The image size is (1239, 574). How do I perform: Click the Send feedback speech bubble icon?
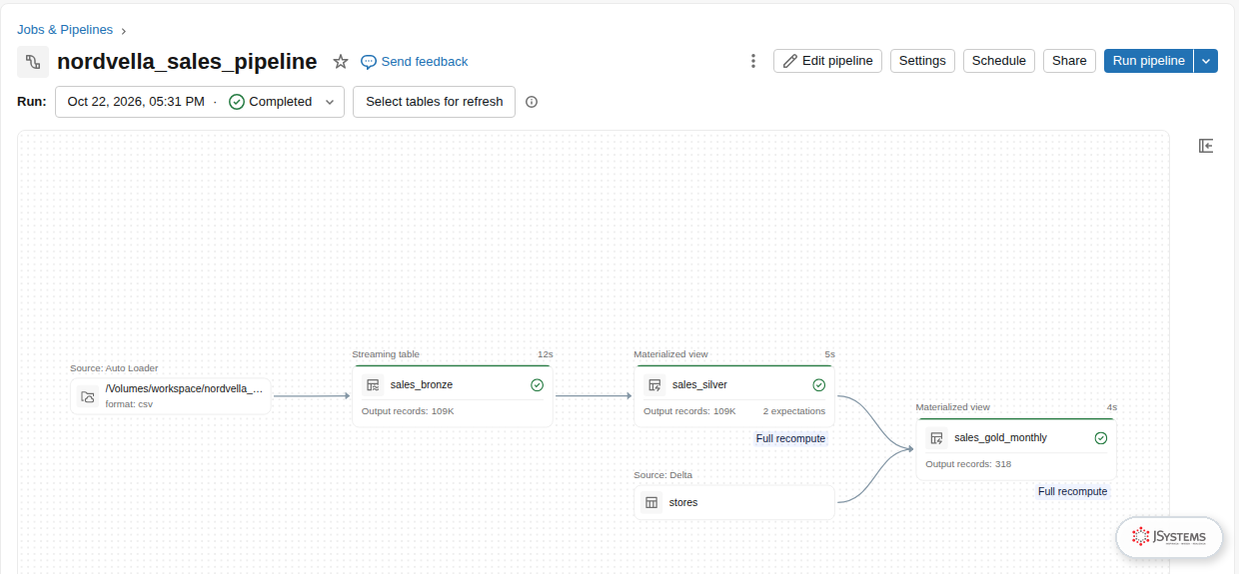pyautogui.click(x=369, y=62)
